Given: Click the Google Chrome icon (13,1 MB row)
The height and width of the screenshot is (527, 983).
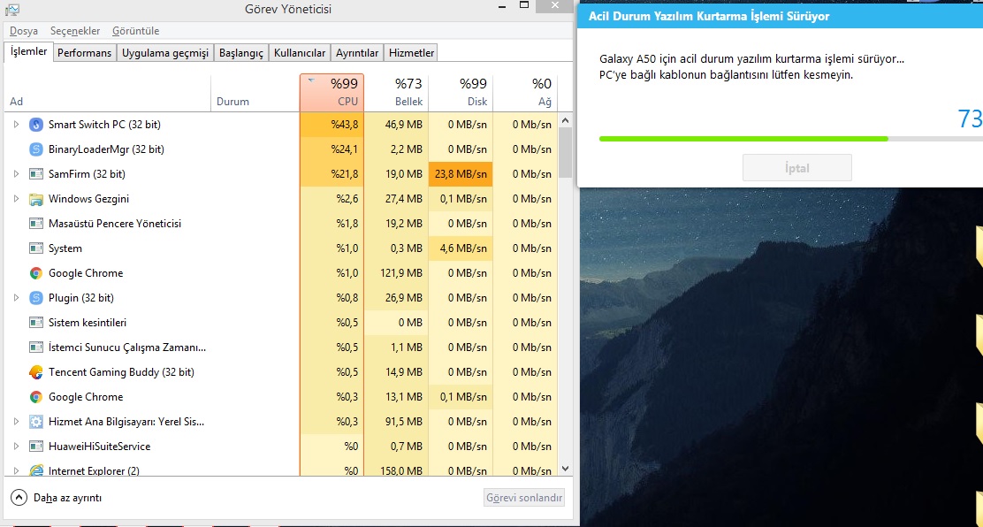Looking at the screenshot, I should click(x=36, y=396).
